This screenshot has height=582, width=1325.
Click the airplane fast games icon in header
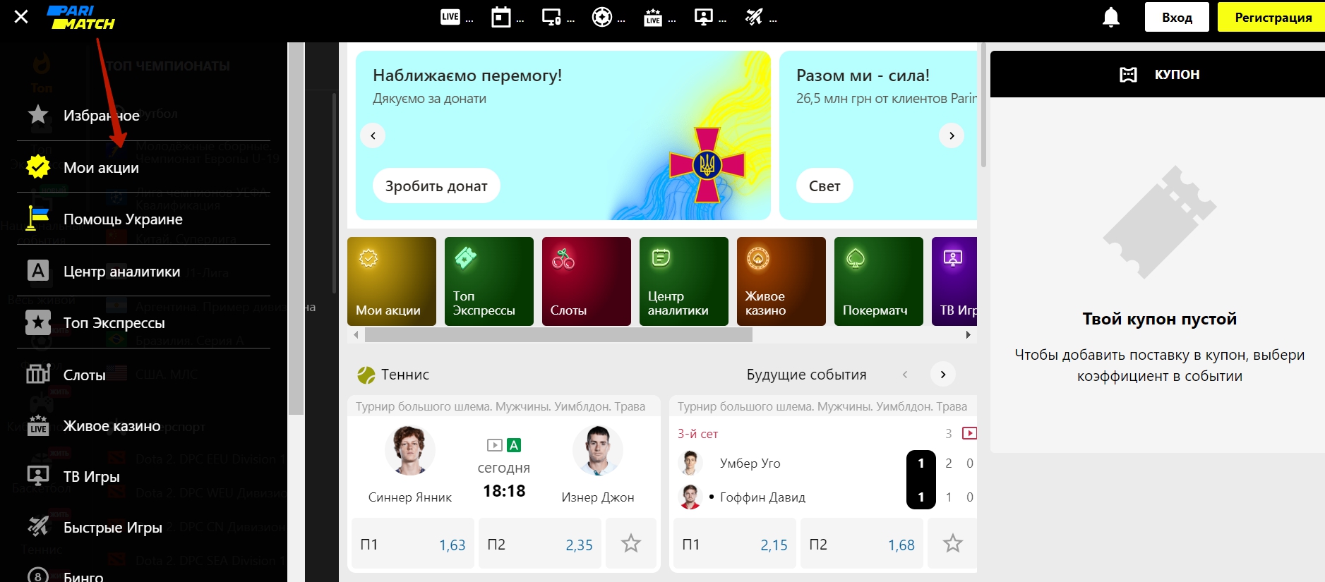point(754,17)
